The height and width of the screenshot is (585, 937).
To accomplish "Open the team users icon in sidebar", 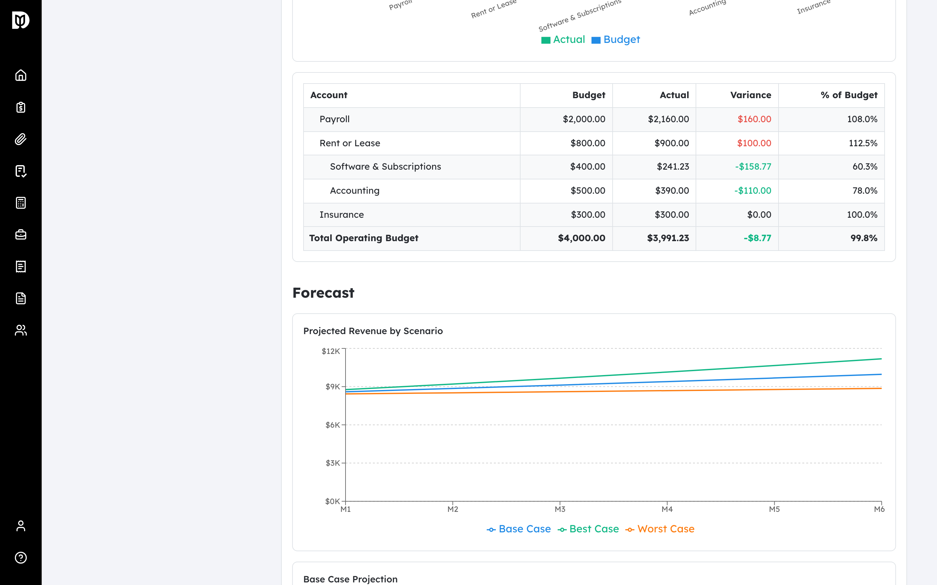I will pyautogui.click(x=20, y=330).
